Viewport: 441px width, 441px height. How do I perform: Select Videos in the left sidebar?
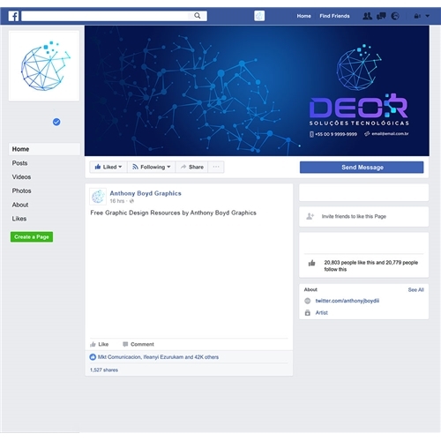(x=21, y=177)
